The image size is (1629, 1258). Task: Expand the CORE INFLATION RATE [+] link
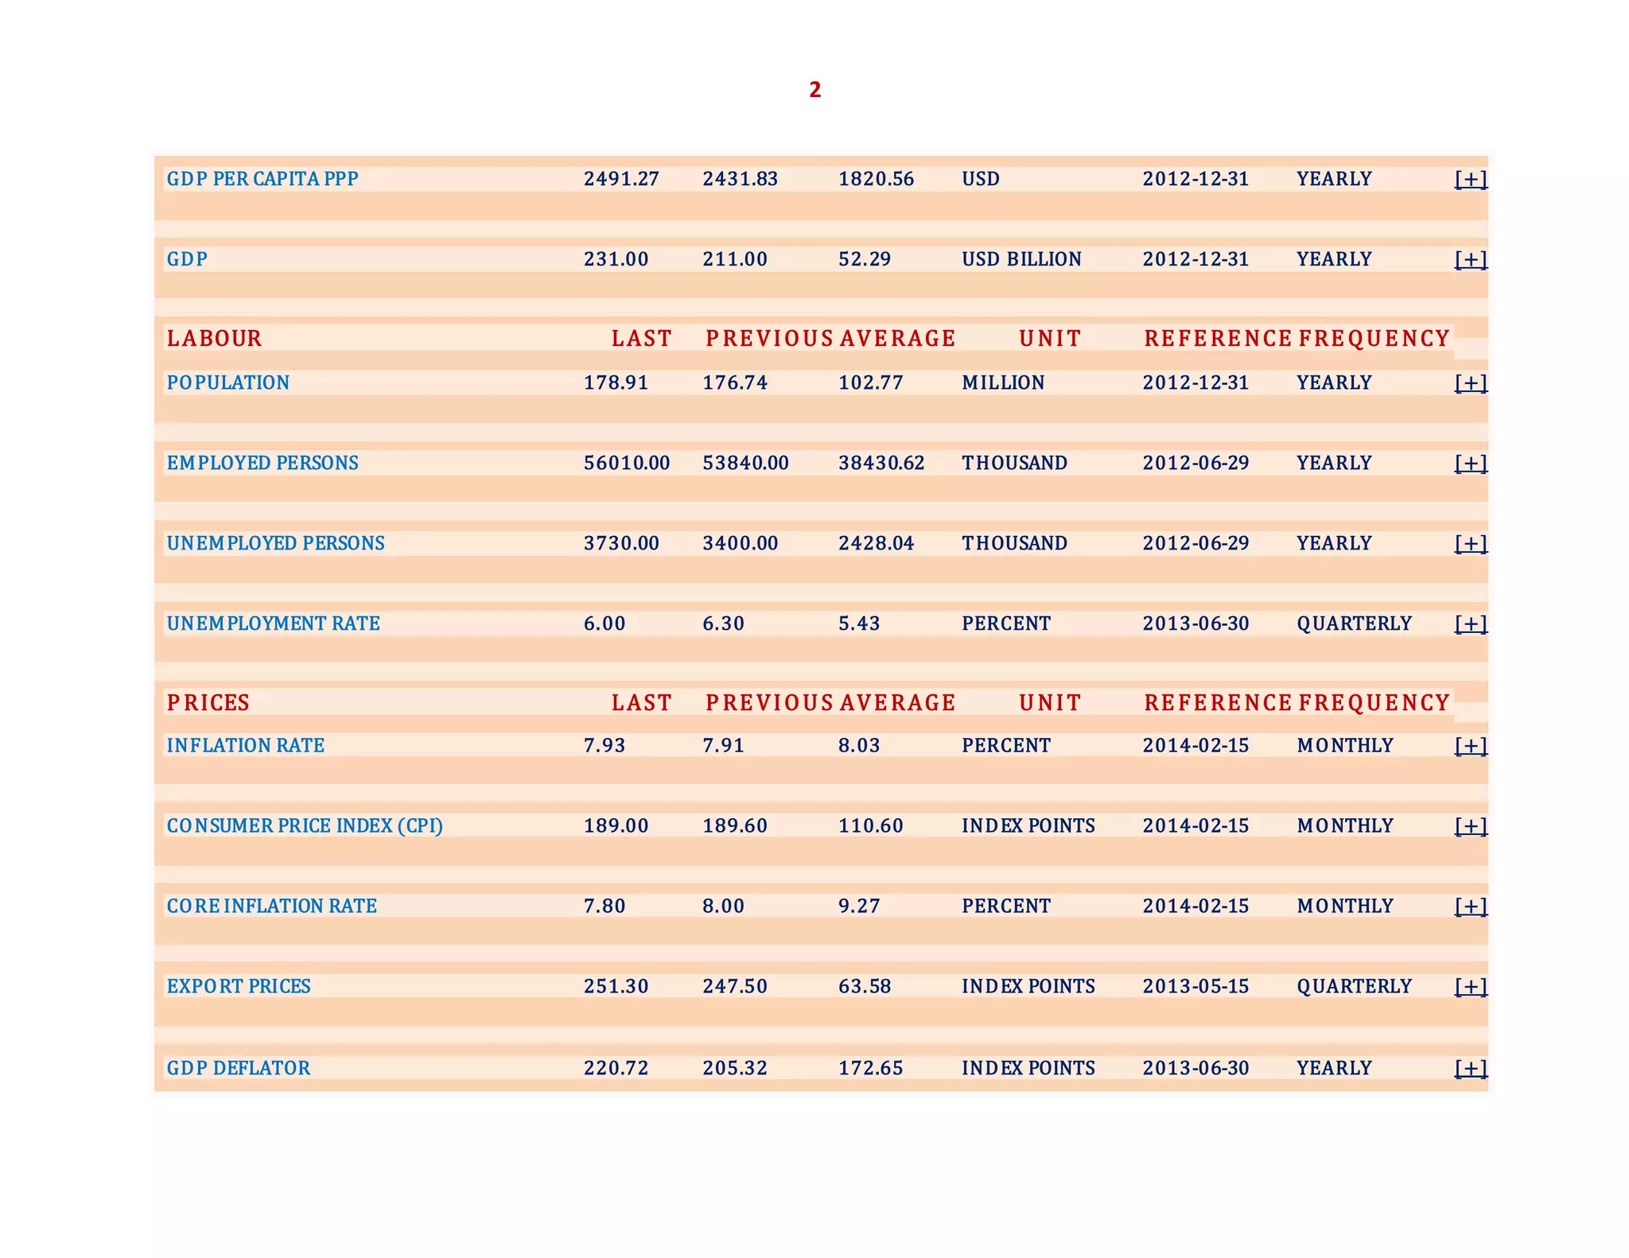(1470, 907)
